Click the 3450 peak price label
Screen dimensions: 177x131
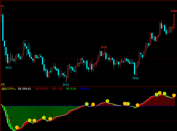pos(104,47)
